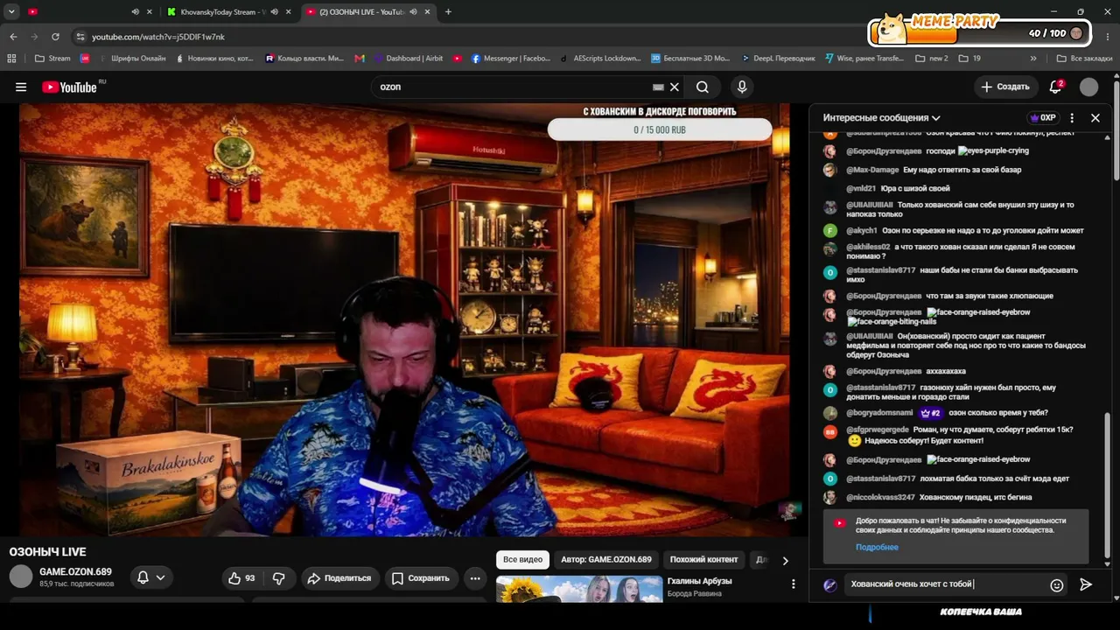The width and height of the screenshot is (1120, 630).
Task: Open the subscription notification bell dropdown
Action: (150, 577)
